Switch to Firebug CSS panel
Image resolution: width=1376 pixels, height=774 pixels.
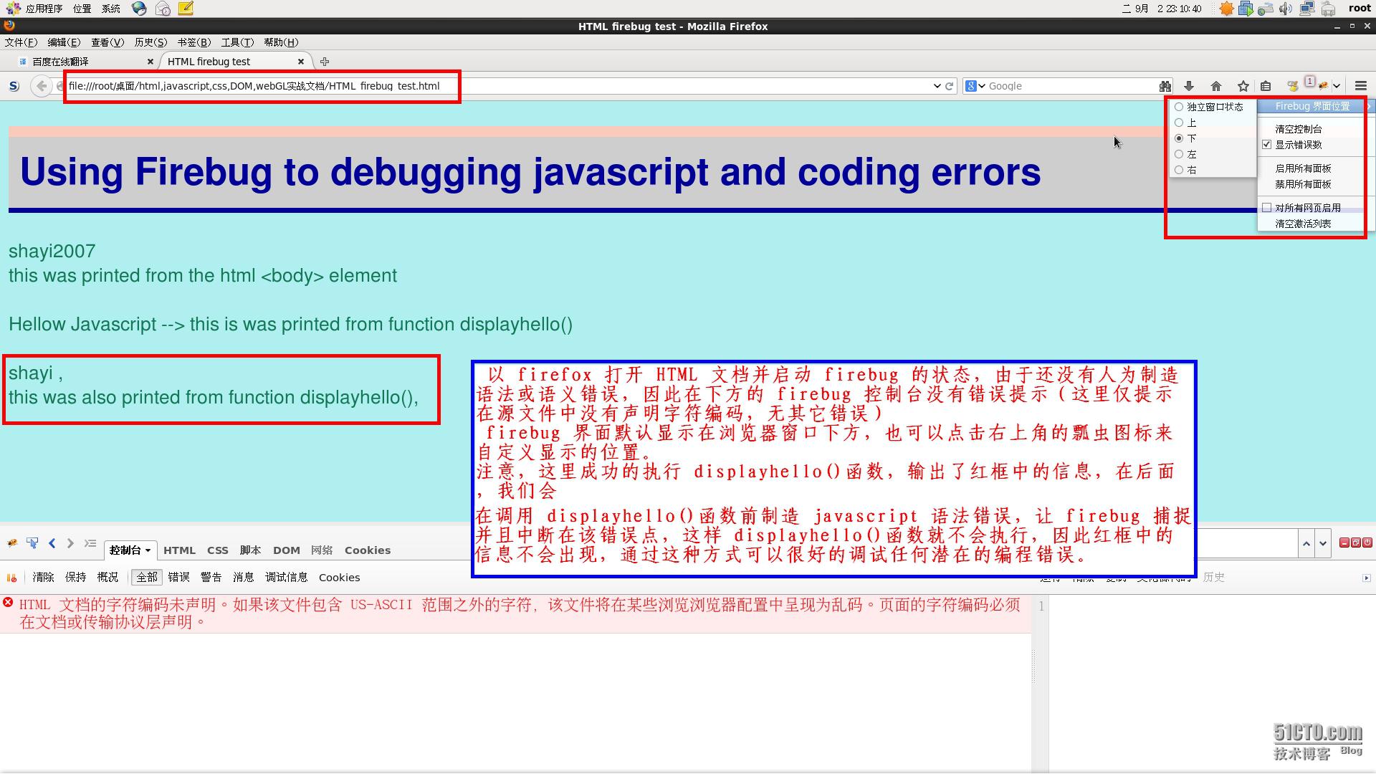[x=218, y=550]
